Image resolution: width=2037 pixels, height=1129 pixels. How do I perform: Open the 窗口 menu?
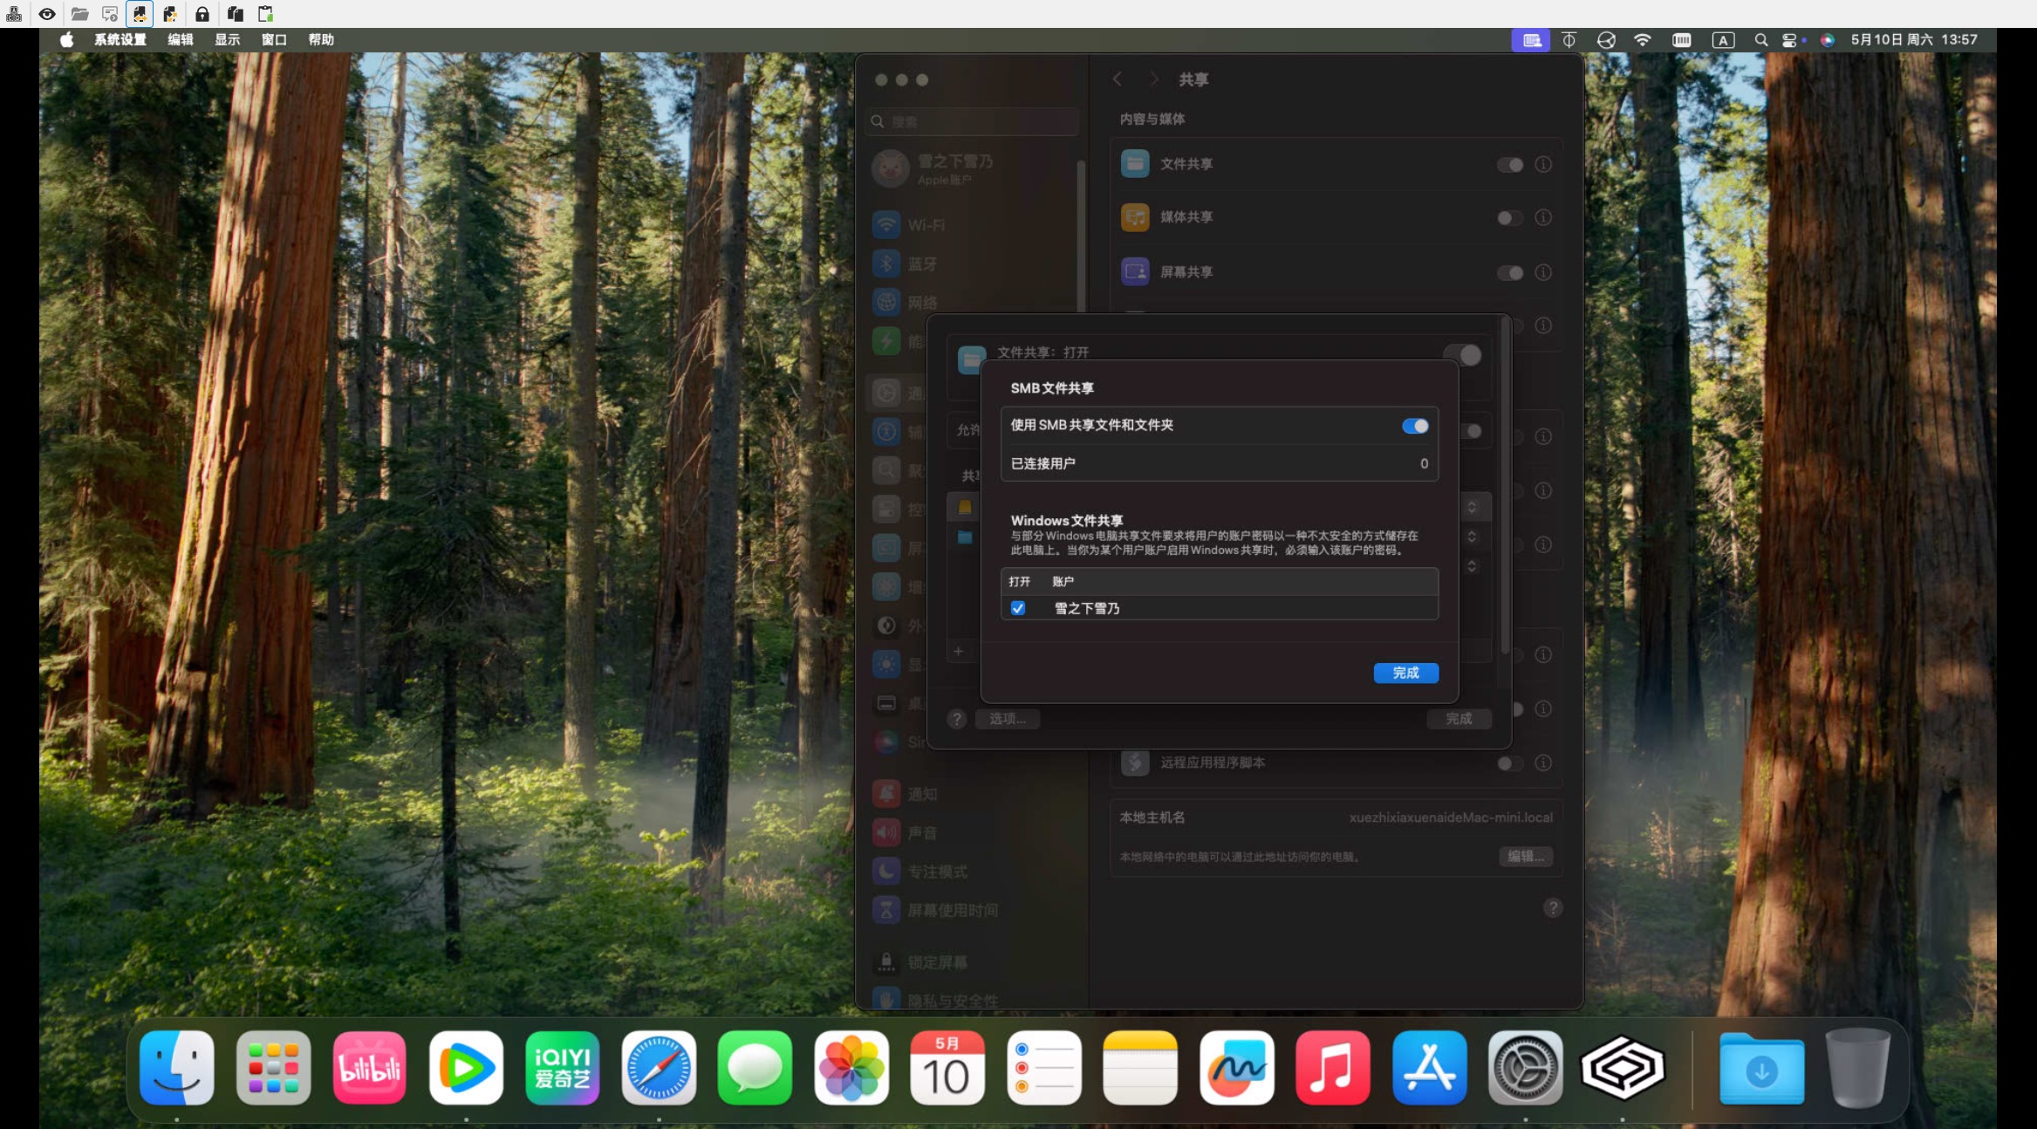click(x=274, y=40)
